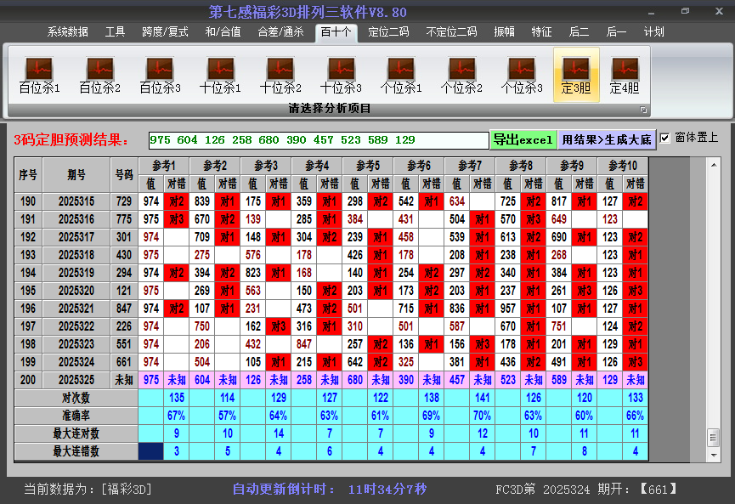Click the 导出excel button
This screenshot has height=504, width=735.
[523, 139]
